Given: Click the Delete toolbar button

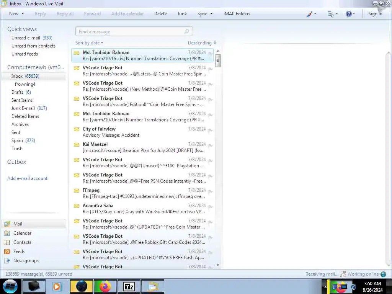Looking at the screenshot, I should tap(160, 14).
